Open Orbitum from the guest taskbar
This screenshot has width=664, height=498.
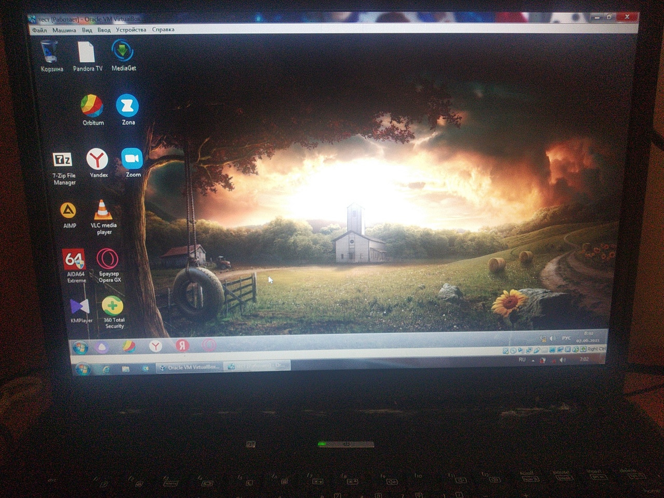coord(129,346)
